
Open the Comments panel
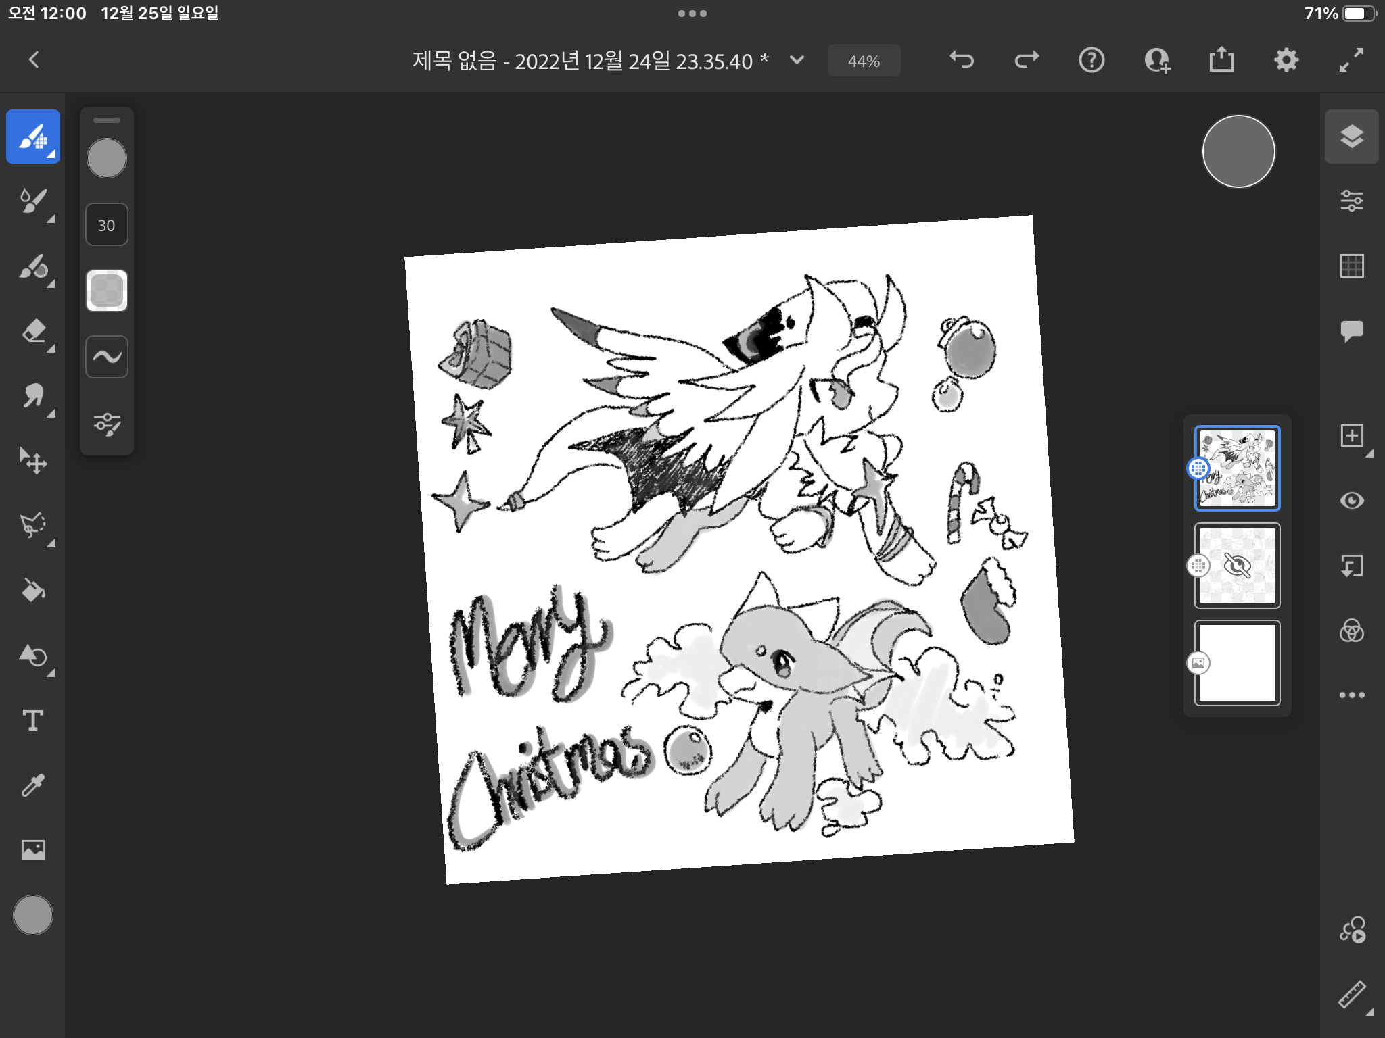pos(1352,331)
